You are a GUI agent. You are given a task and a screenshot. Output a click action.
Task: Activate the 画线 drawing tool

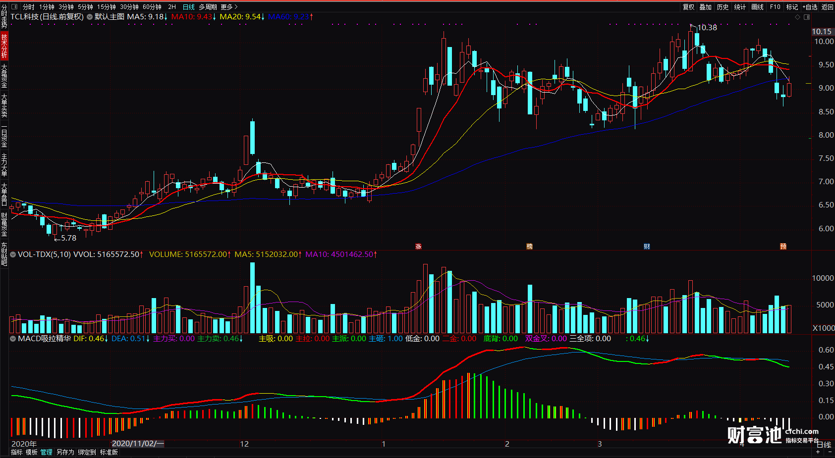pyautogui.click(x=757, y=7)
